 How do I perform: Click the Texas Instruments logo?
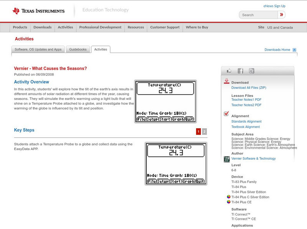38,11
